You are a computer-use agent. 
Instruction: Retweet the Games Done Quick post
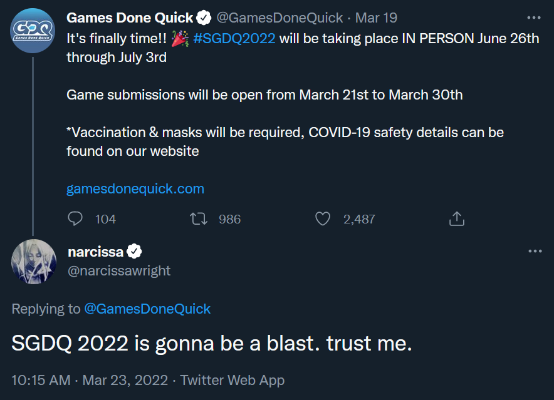pyautogui.click(x=199, y=218)
